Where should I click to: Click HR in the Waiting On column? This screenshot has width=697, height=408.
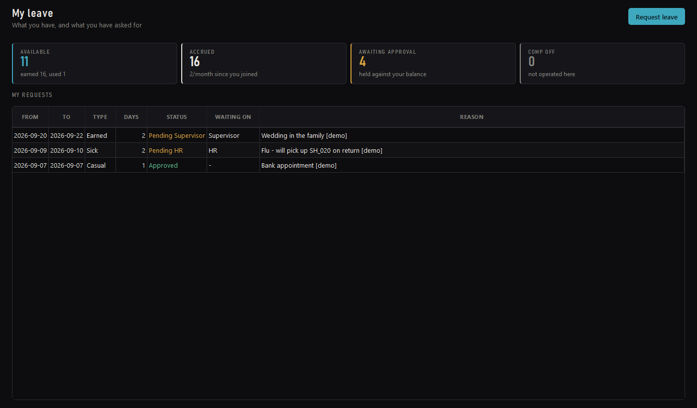click(233, 150)
